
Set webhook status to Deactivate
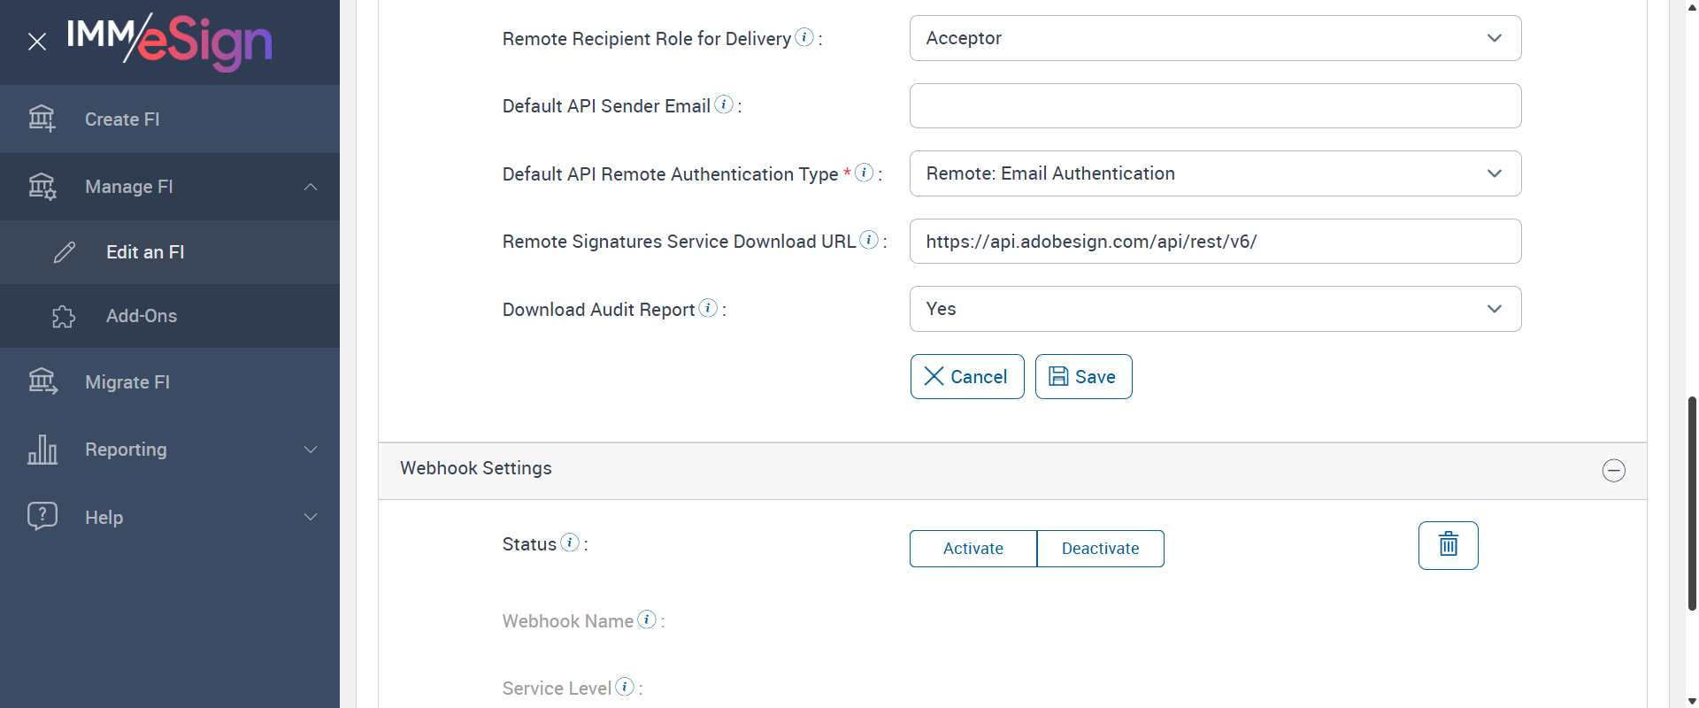[1100, 549]
